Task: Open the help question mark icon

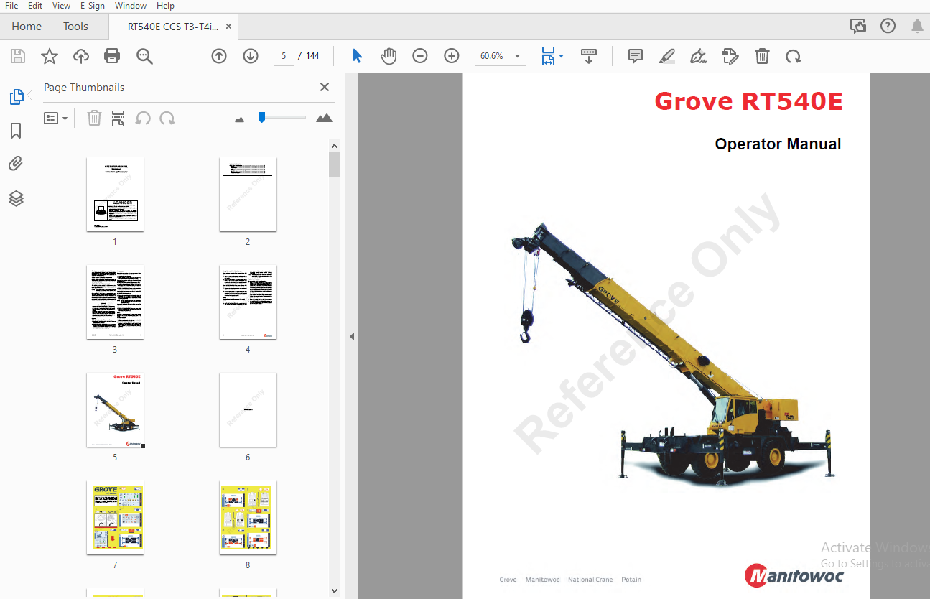Action: [x=888, y=27]
